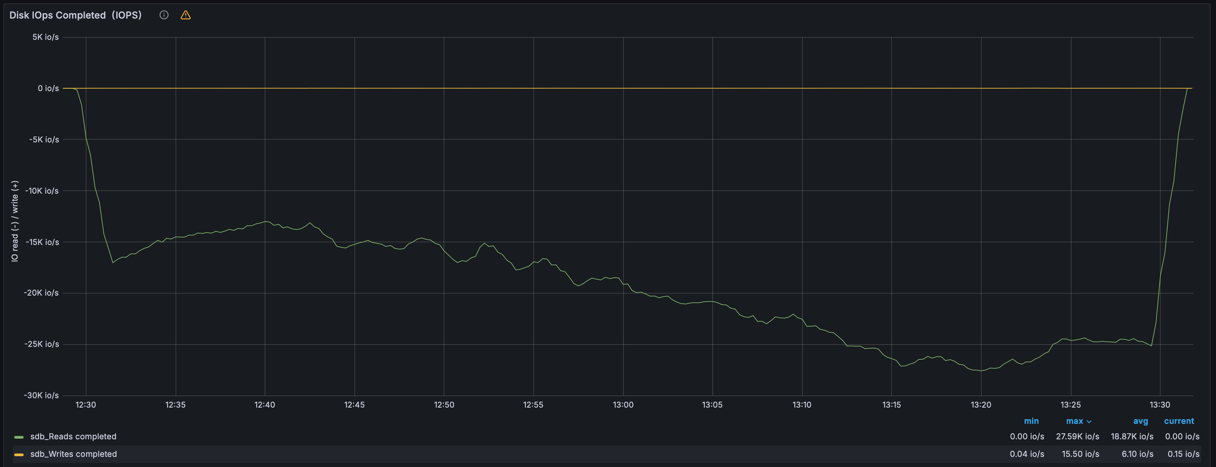Image resolution: width=1216 pixels, height=467 pixels.
Task: Sort legend by avg column
Action: pyautogui.click(x=1140, y=421)
